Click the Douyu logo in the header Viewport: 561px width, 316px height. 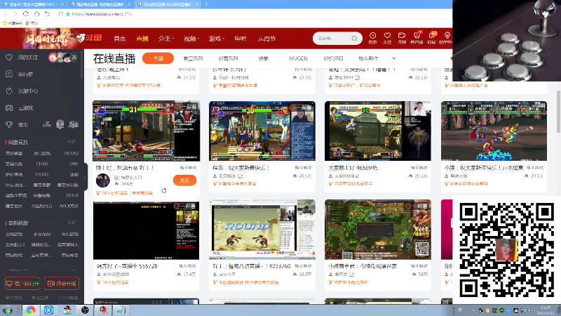[89, 38]
